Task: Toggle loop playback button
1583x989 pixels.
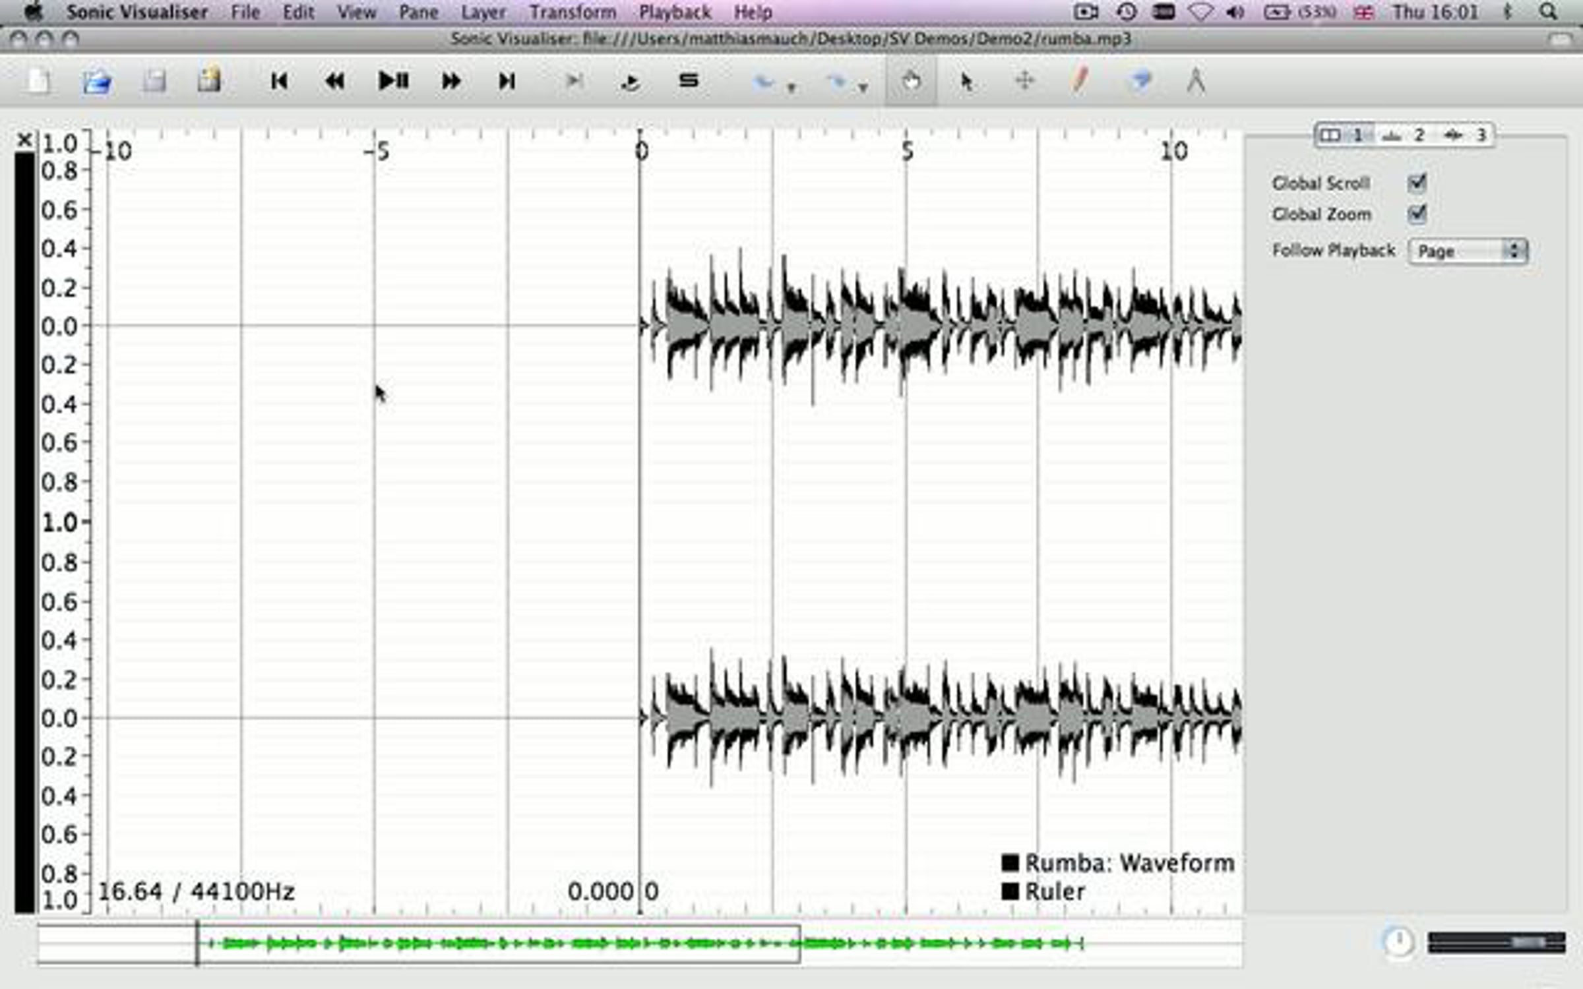Action: click(631, 82)
